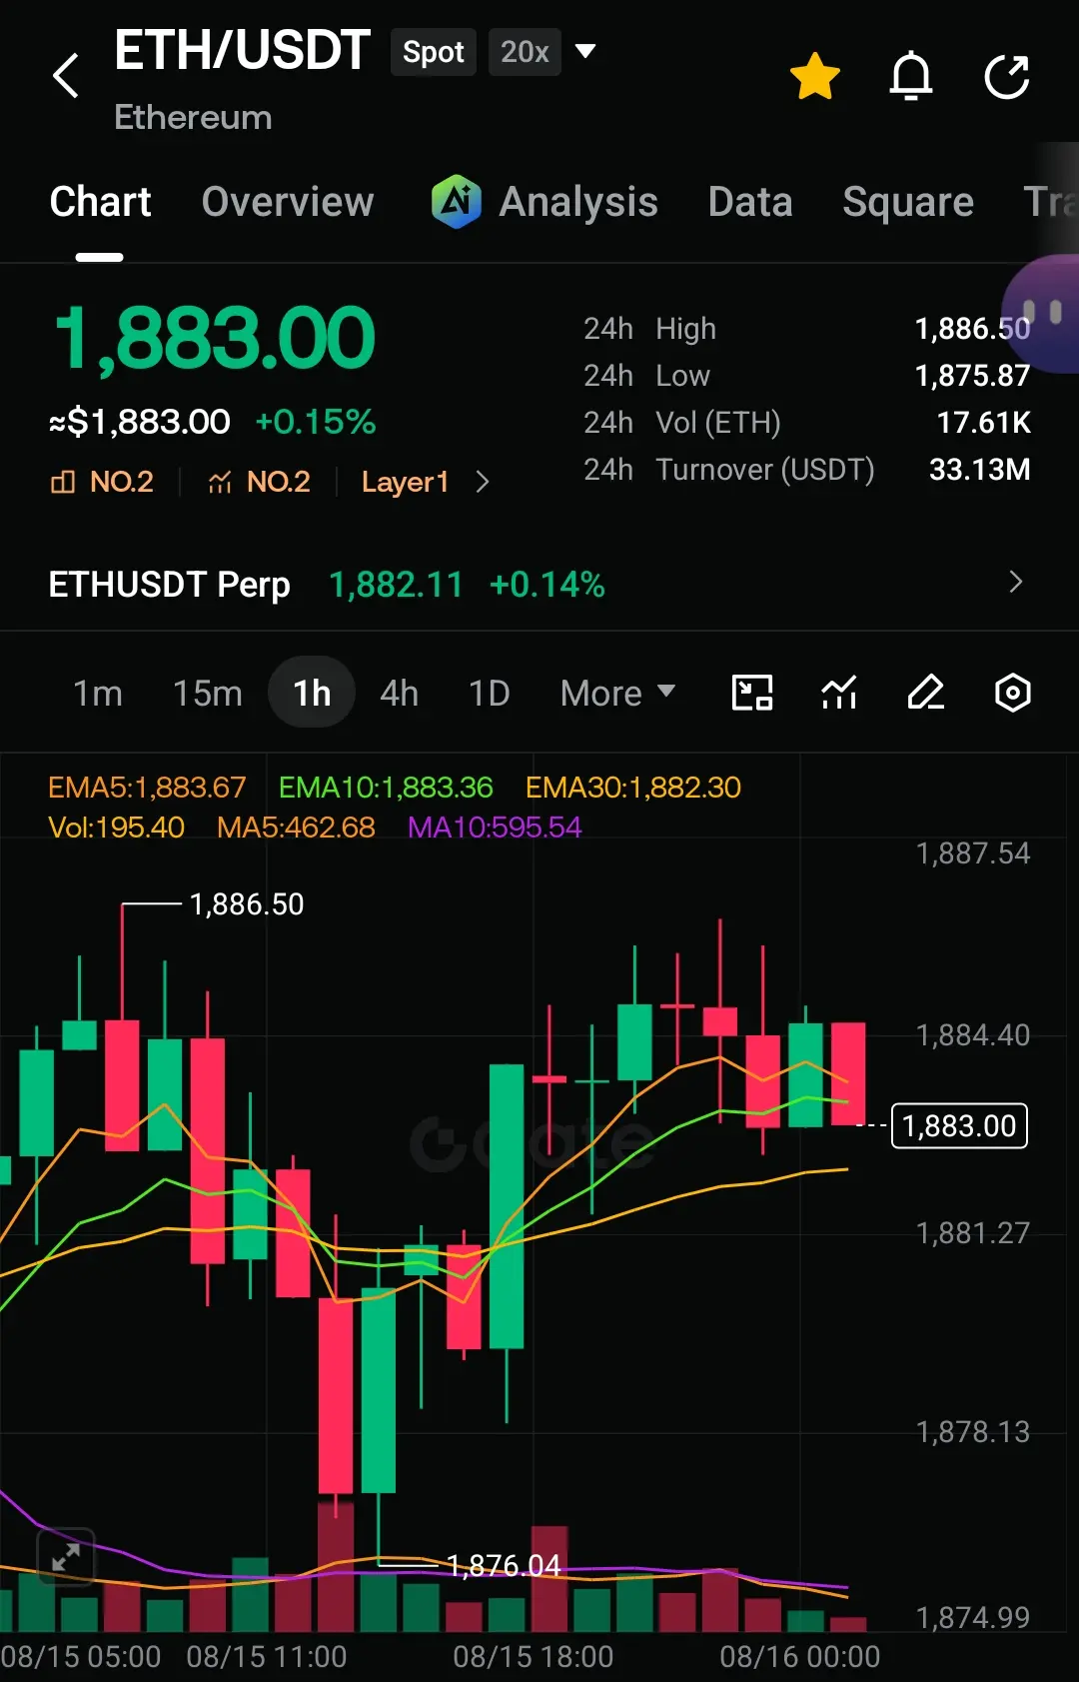1079x1682 pixels.
Task: Open the ETHUSDT Perp row
Action: [539, 584]
